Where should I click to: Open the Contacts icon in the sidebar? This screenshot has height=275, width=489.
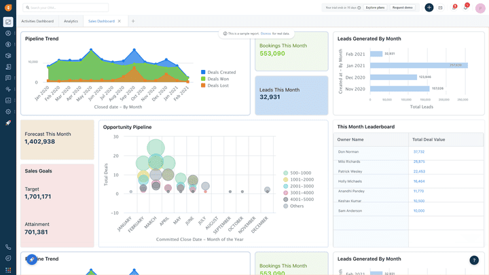click(x=8, y=33)
